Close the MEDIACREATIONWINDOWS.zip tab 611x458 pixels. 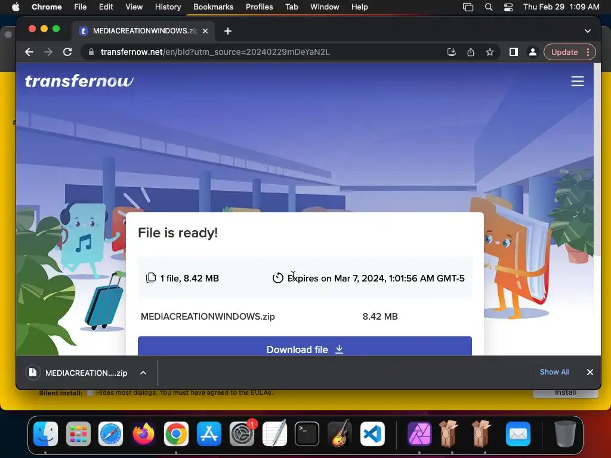pos(205,31)
